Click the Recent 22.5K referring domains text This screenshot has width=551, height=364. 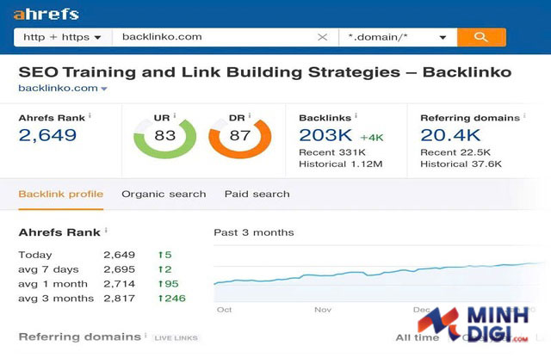tap(455, 152)
